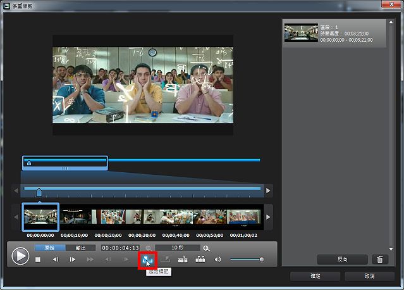Cancel with the 取消 button
Image resolution: width=404 pixels, height=290 pixels.
pyautogui.click(x=369, y=276)
